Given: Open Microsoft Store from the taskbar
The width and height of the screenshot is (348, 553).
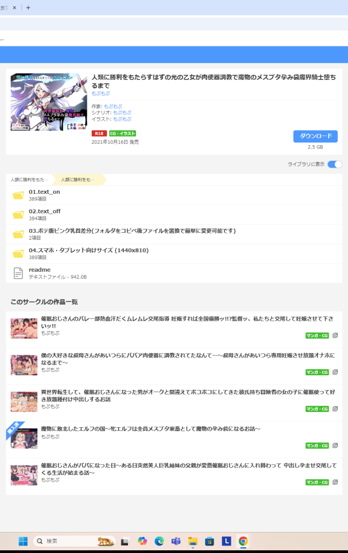Looking at the screenshot, I should (209, 541).
